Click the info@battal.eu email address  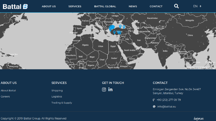pos(166,107)
